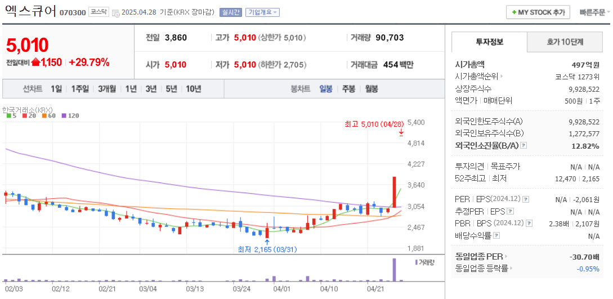Screen dimensions: 613x299
Task: Open the 기업개요 dropdown
Action: point(262,12)
